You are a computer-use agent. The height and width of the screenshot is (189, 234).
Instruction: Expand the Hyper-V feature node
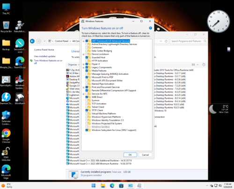pos(83,64)
